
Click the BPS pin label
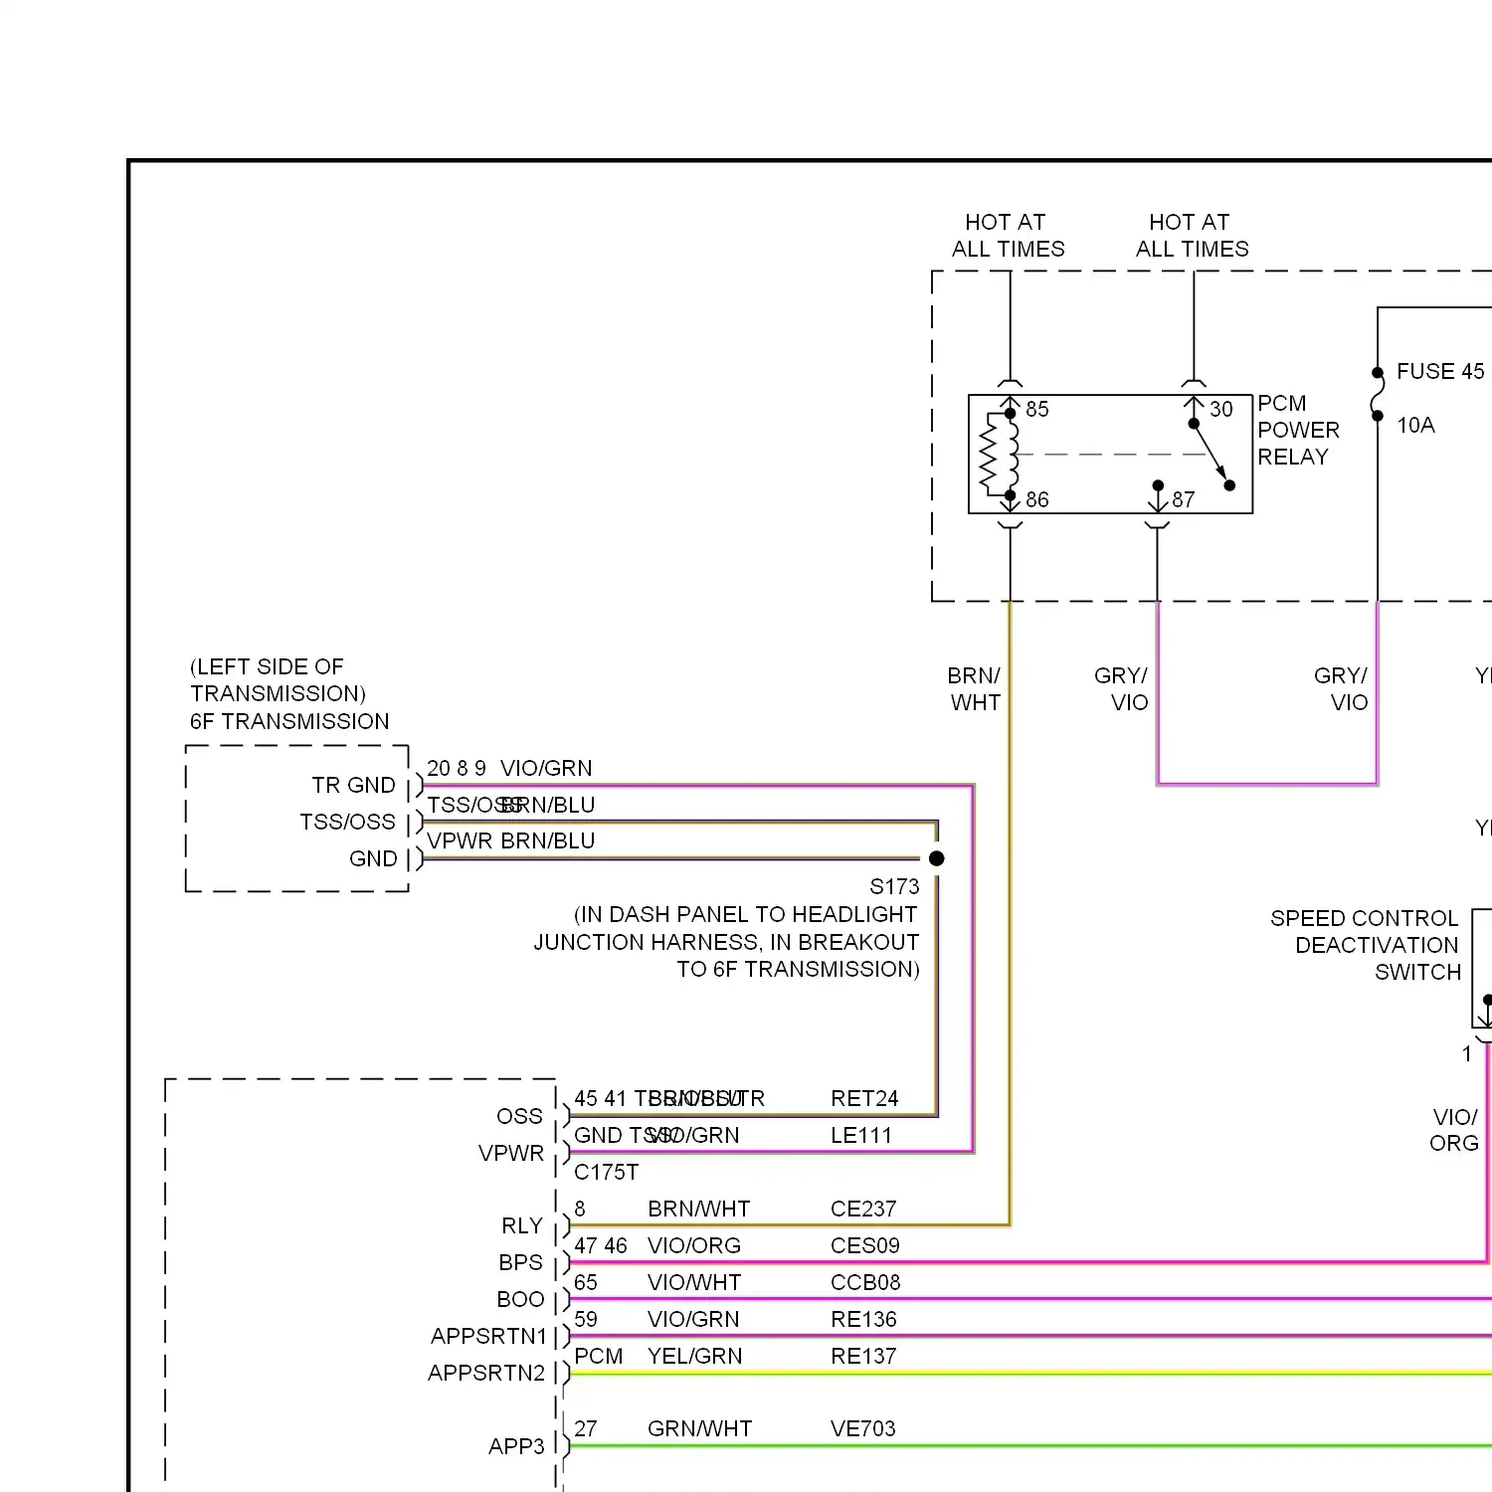click(x=521, y=1262)
